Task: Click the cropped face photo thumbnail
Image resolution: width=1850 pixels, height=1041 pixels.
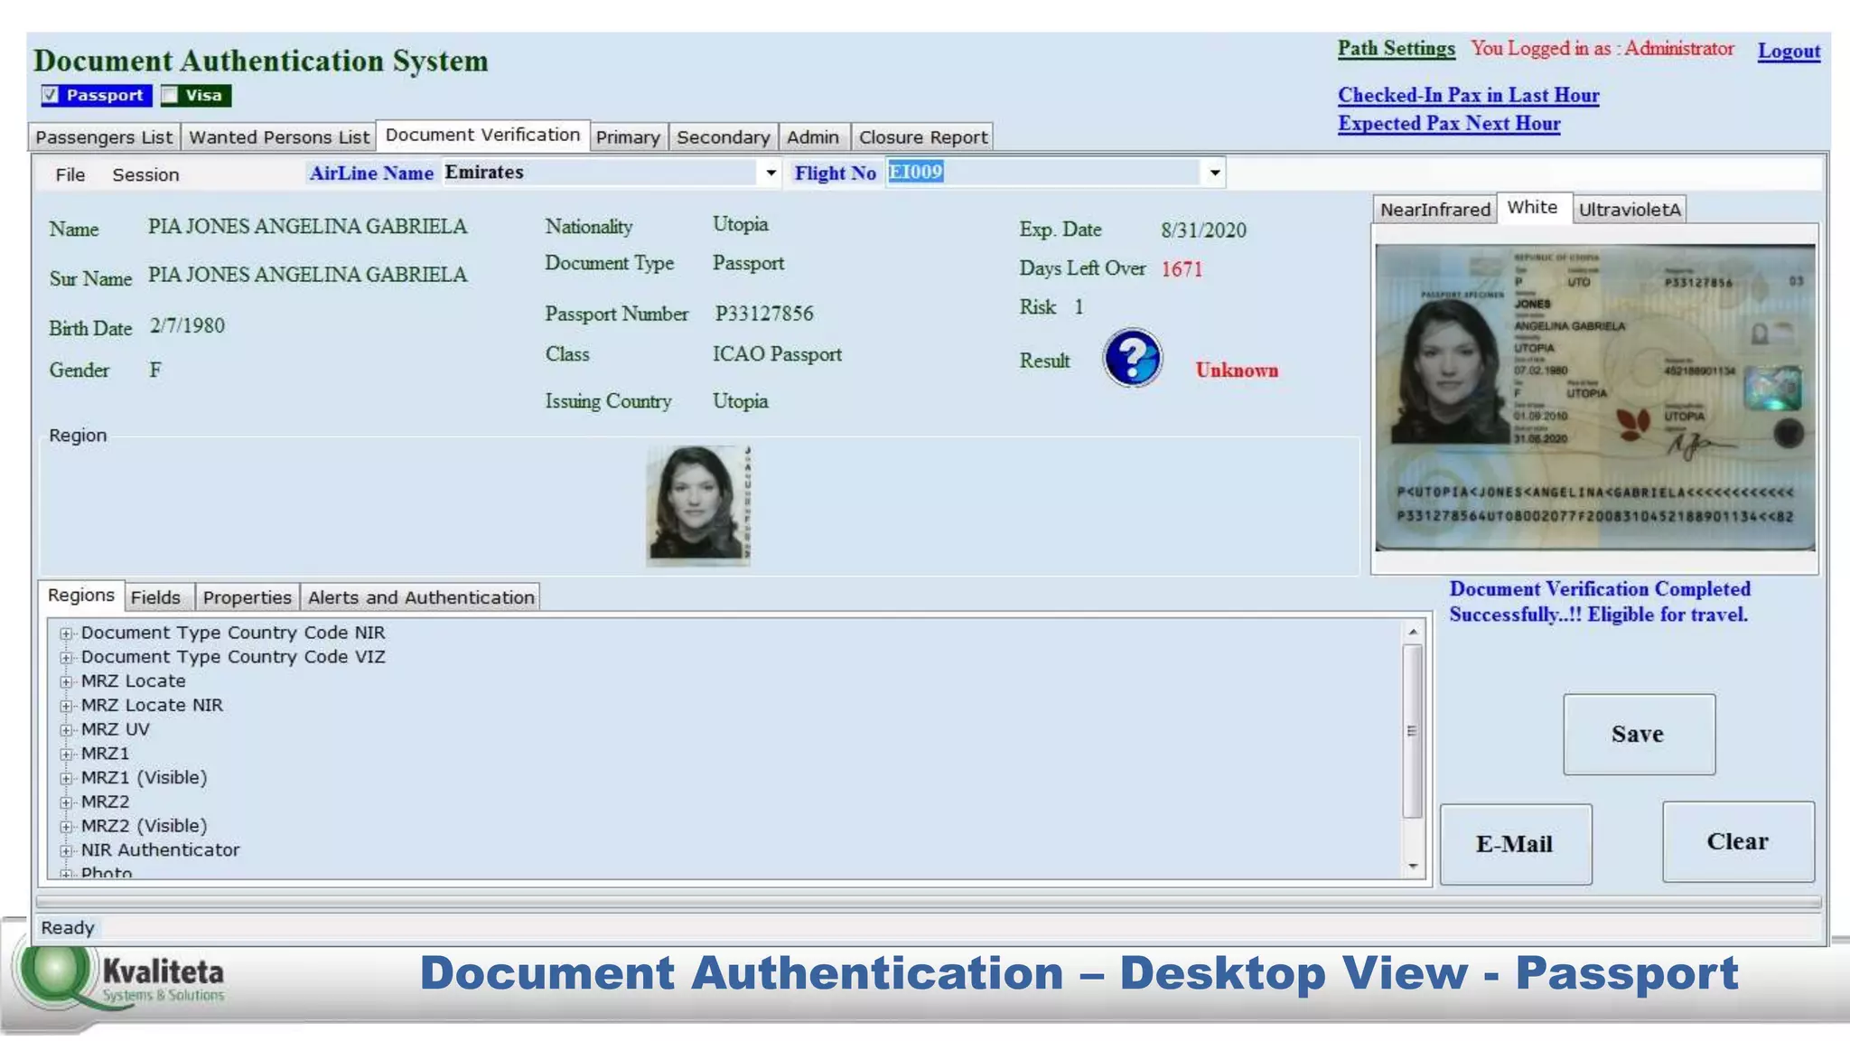Action: pyautogui.click(x=697, y=505)
